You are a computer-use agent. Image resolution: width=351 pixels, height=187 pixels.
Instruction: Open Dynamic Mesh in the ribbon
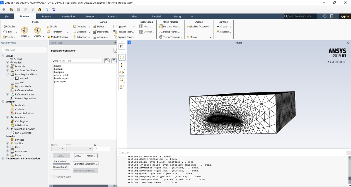(170, 27)
